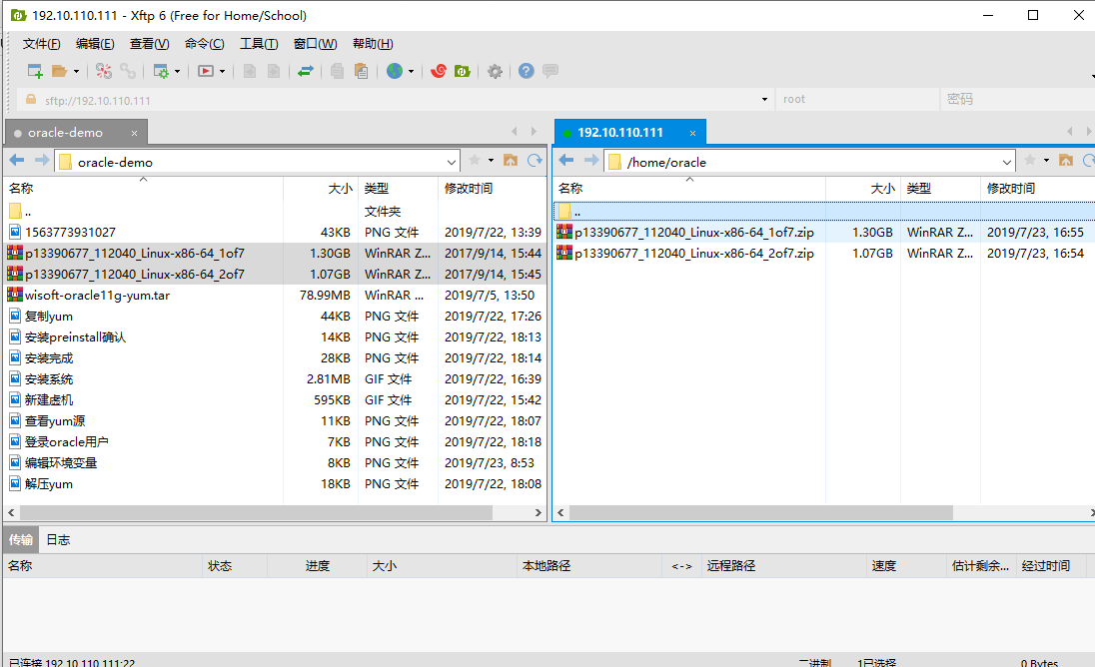Open the 工具(T) menu
Image resolution: width=1095 pixels, height=667 pixels.
(259, 44)
